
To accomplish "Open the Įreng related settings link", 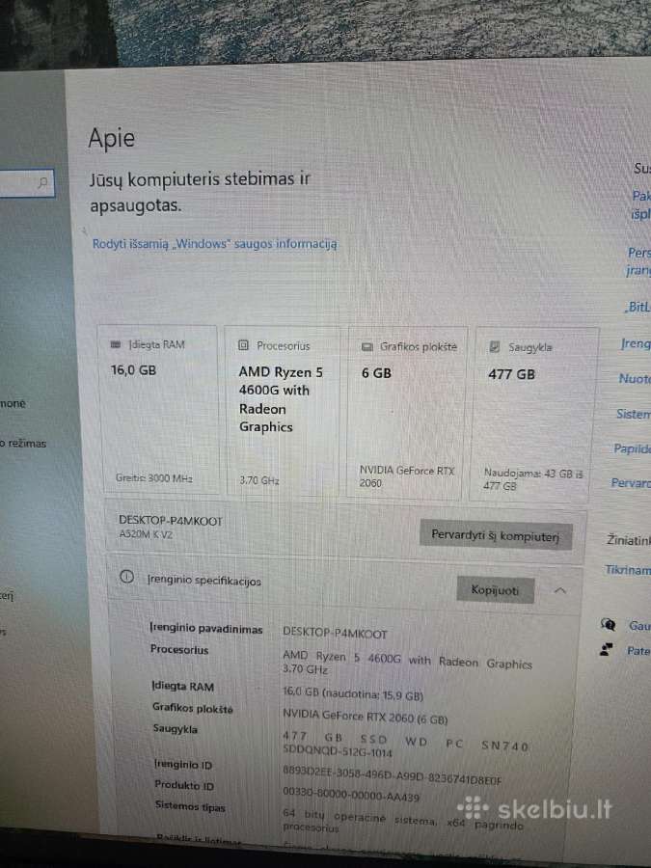I will tap(636, 343).
